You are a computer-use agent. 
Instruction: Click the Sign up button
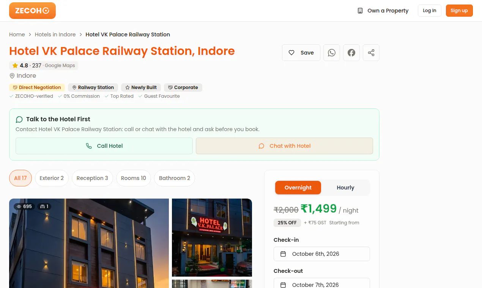(459, 11)
